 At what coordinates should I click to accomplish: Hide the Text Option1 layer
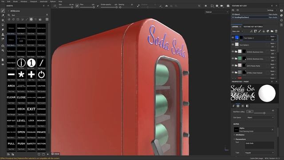233,44
